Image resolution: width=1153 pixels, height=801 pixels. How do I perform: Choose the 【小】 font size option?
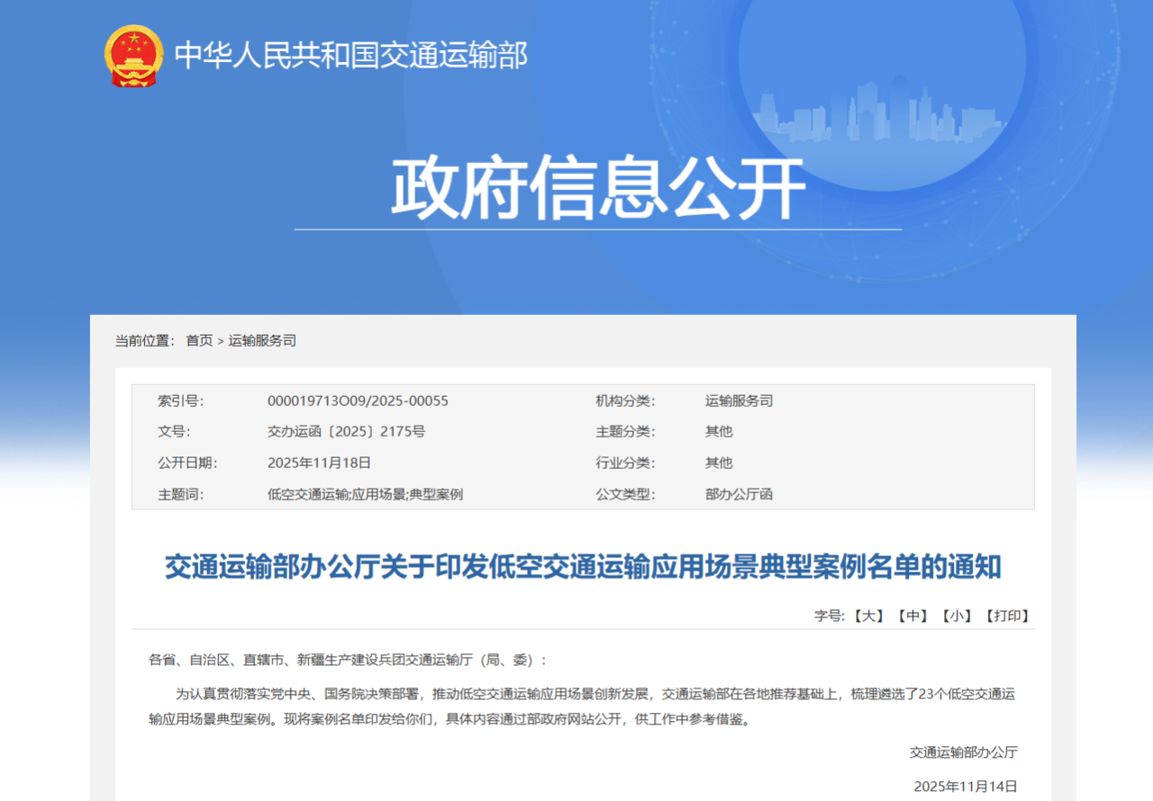pyautogui.click(x=957, y=616)
